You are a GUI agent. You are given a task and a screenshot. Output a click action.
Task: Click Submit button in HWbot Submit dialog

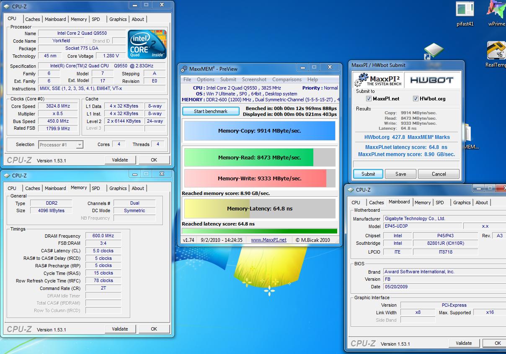(x=368, y=174)
